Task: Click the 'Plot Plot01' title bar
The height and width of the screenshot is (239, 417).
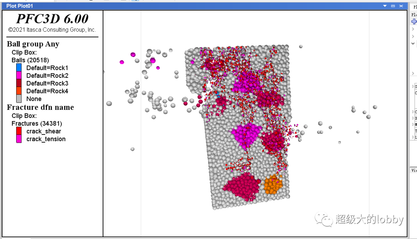Action: (205, 6)
